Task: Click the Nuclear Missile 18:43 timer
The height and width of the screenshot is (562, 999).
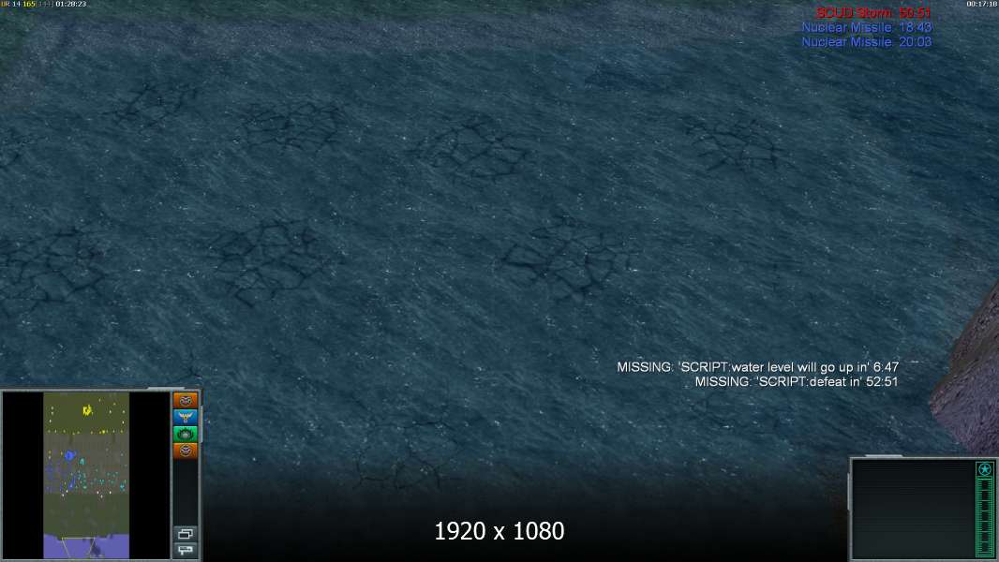Action: 867,27
